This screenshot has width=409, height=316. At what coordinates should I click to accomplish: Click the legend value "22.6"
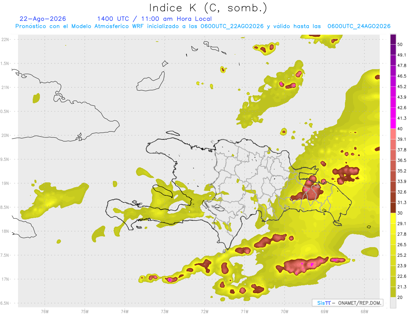(402, 276)
